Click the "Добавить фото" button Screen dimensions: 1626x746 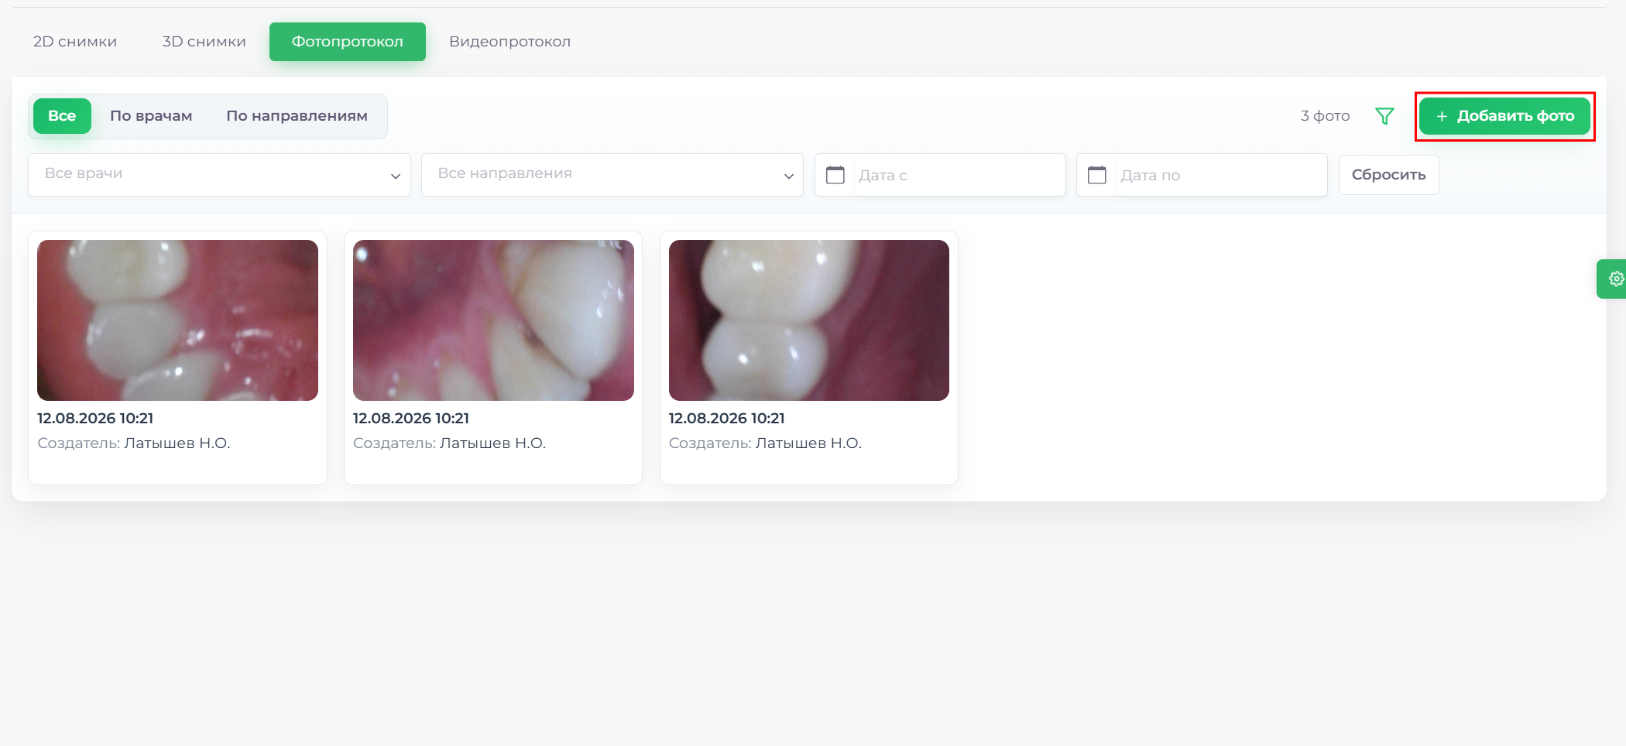click(x=1504, y=116)
